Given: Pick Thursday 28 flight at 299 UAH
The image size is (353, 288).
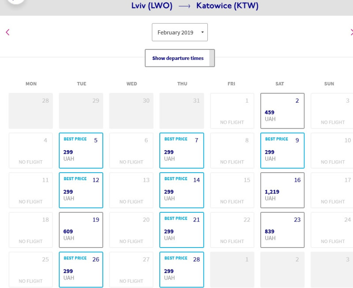Looking at the screenshot, I should tap(181, 269).
